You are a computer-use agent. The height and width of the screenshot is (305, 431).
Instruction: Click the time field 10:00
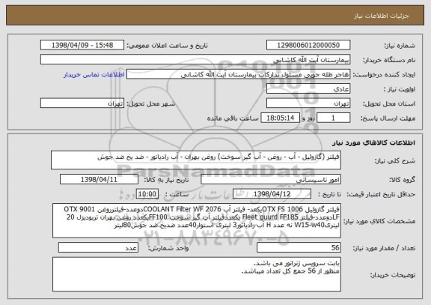pyautogui.click(x=147, y=194)
